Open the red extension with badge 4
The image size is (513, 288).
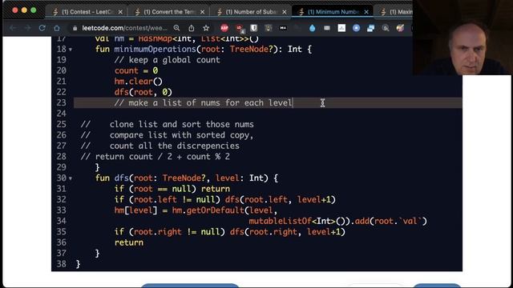click(x=240, y=29)
